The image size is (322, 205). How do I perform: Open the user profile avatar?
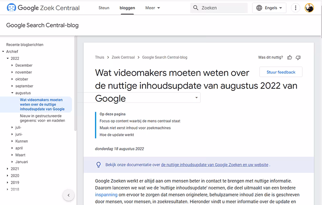(309, 8)
